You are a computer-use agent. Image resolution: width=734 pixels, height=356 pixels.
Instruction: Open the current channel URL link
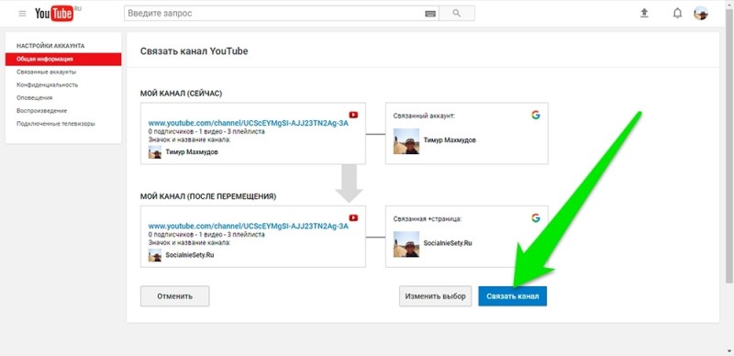(x=248, y=124)
